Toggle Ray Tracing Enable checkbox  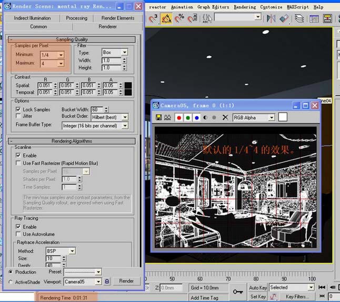[18, 227]
